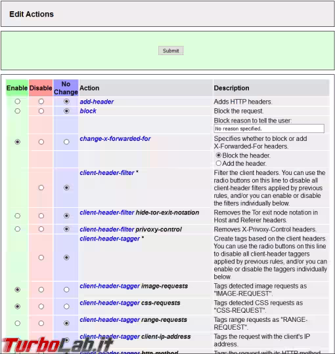The width and height of the screenshot is (335, 354).
Task: Enable client-header-filter hide-tor-exit-notation
Action: pyautogui.click(x=18, y=216)
